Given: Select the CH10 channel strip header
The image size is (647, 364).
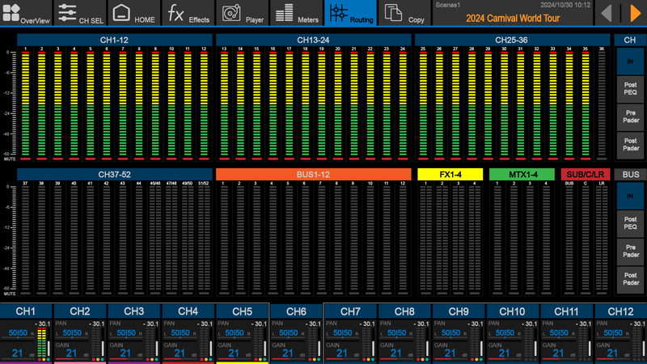Looking at the screenshot, I should tap(512, 311).
